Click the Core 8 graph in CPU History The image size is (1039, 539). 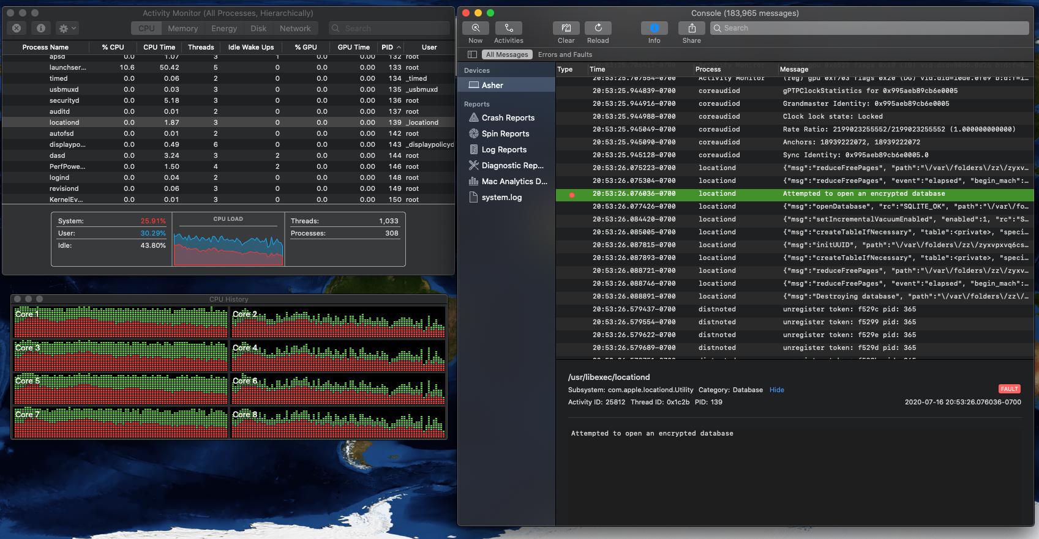pyautogui.click(x=338, y=423)
